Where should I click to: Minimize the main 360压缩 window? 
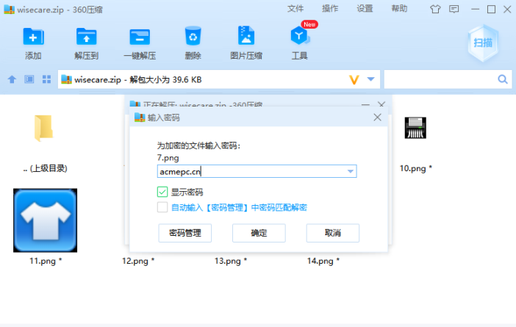point(475,10)
